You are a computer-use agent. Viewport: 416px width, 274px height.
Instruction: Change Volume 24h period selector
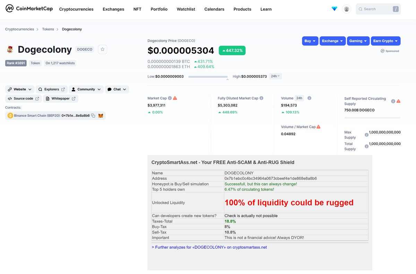tap(299, 98)
